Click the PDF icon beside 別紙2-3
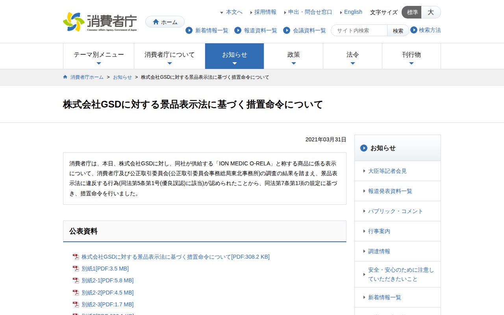The image size is (504, 315). pos(76,305)
